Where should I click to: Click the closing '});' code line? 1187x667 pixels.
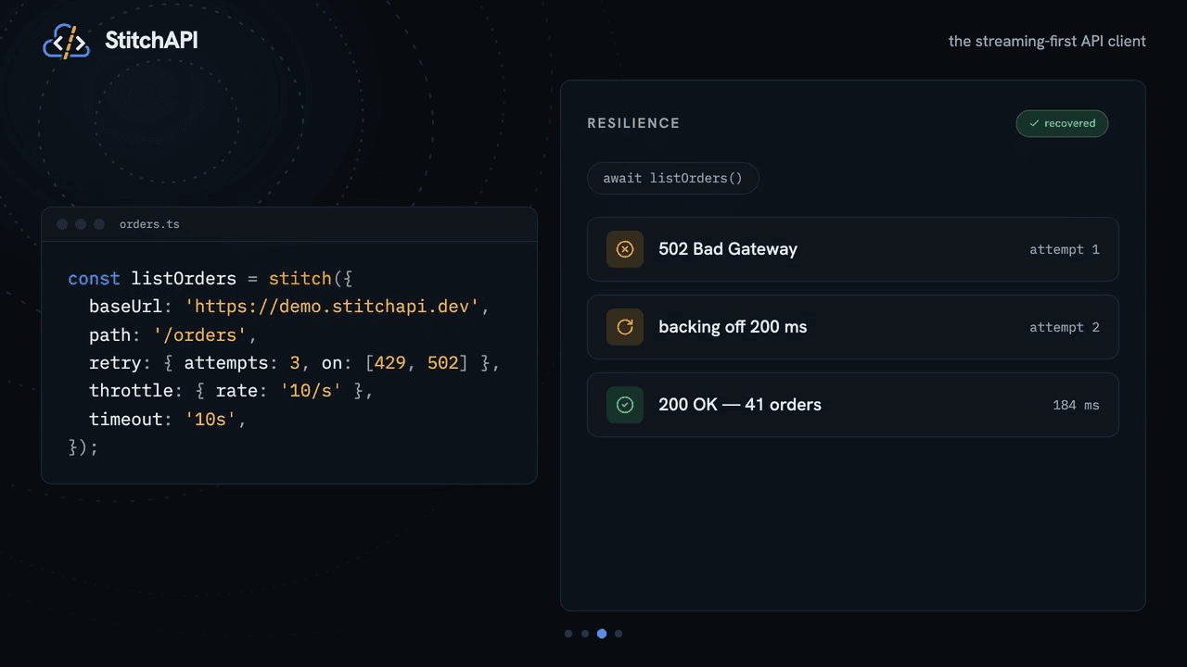(83, 447)
